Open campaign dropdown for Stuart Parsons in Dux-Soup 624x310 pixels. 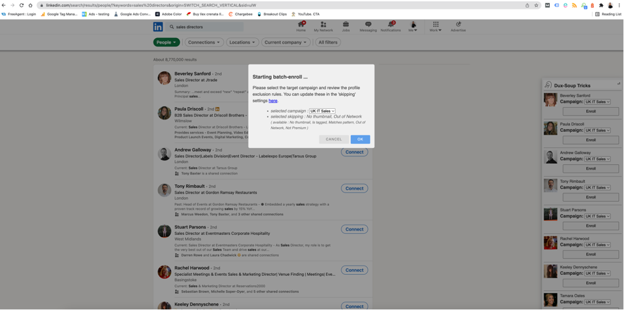coord(597,216)
